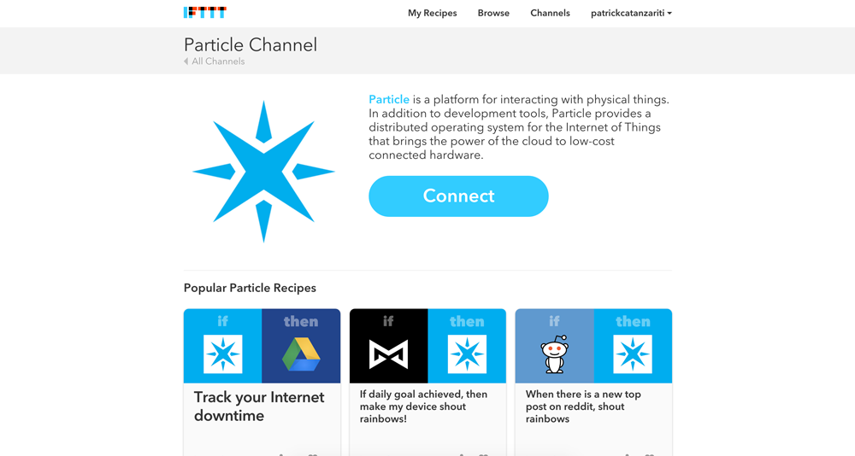855x456 pixels.
Task: Click Particle icon in first recipe card
Action: tap(222, 354)
